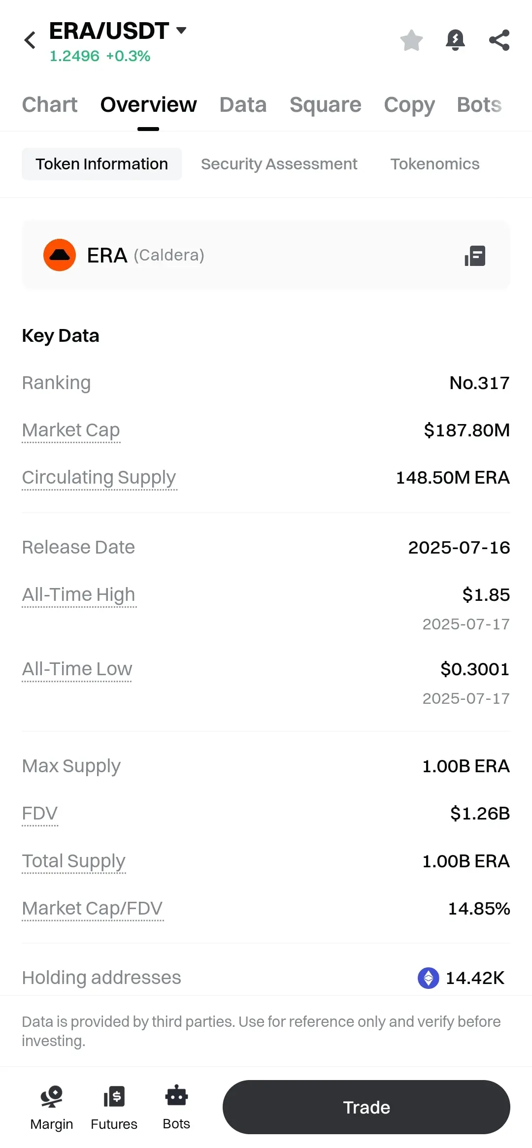Open the ERA whitepaper document icon
This screenshot has height=1148, width=532.
pos(475,256)
